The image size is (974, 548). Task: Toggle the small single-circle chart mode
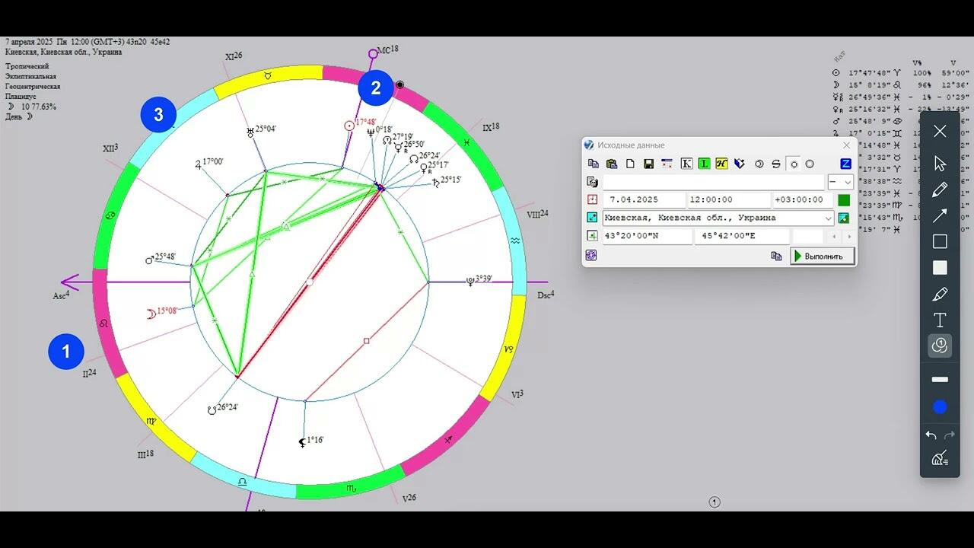(794, 164)
